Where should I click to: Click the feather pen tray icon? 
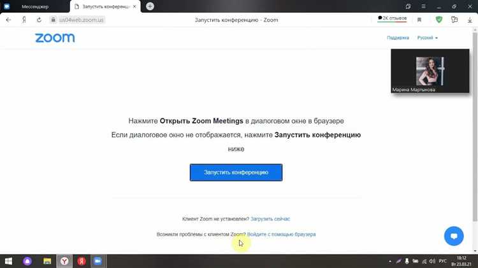click(398, 261)
